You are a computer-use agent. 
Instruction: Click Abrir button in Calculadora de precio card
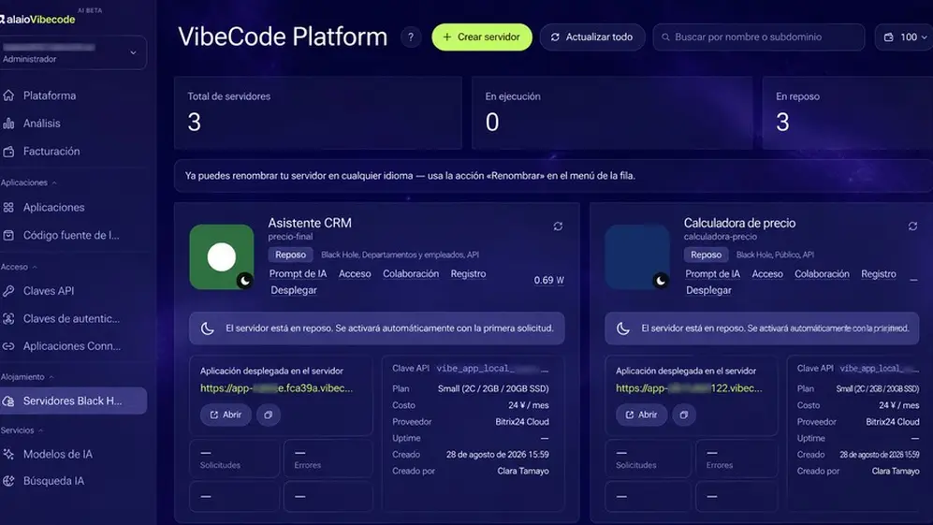tap(641, 415)
